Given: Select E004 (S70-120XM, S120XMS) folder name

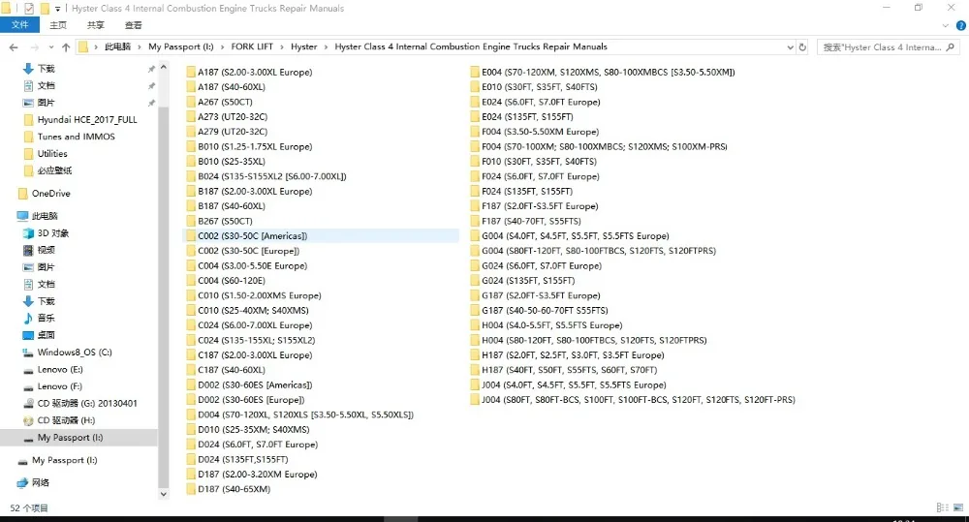Looking at the screenshot, I should (609, 73).
